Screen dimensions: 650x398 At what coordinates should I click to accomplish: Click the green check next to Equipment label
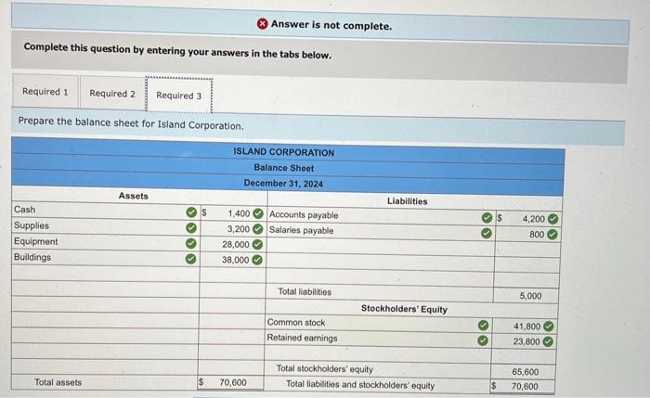[190, 243]
